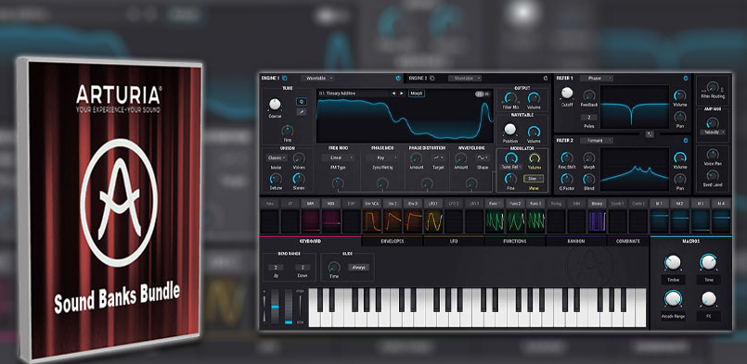
Task: Select the Env VCA modulation source
Action: click(372, 203)
